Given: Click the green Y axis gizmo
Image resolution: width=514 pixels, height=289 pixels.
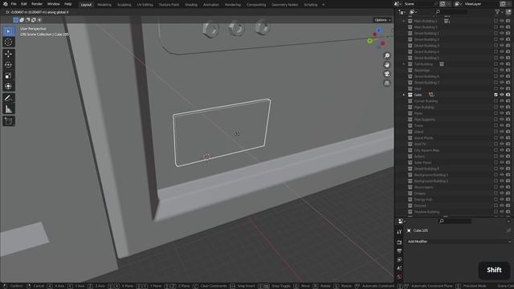Looking at the screenshot, I should pos(369,41).
